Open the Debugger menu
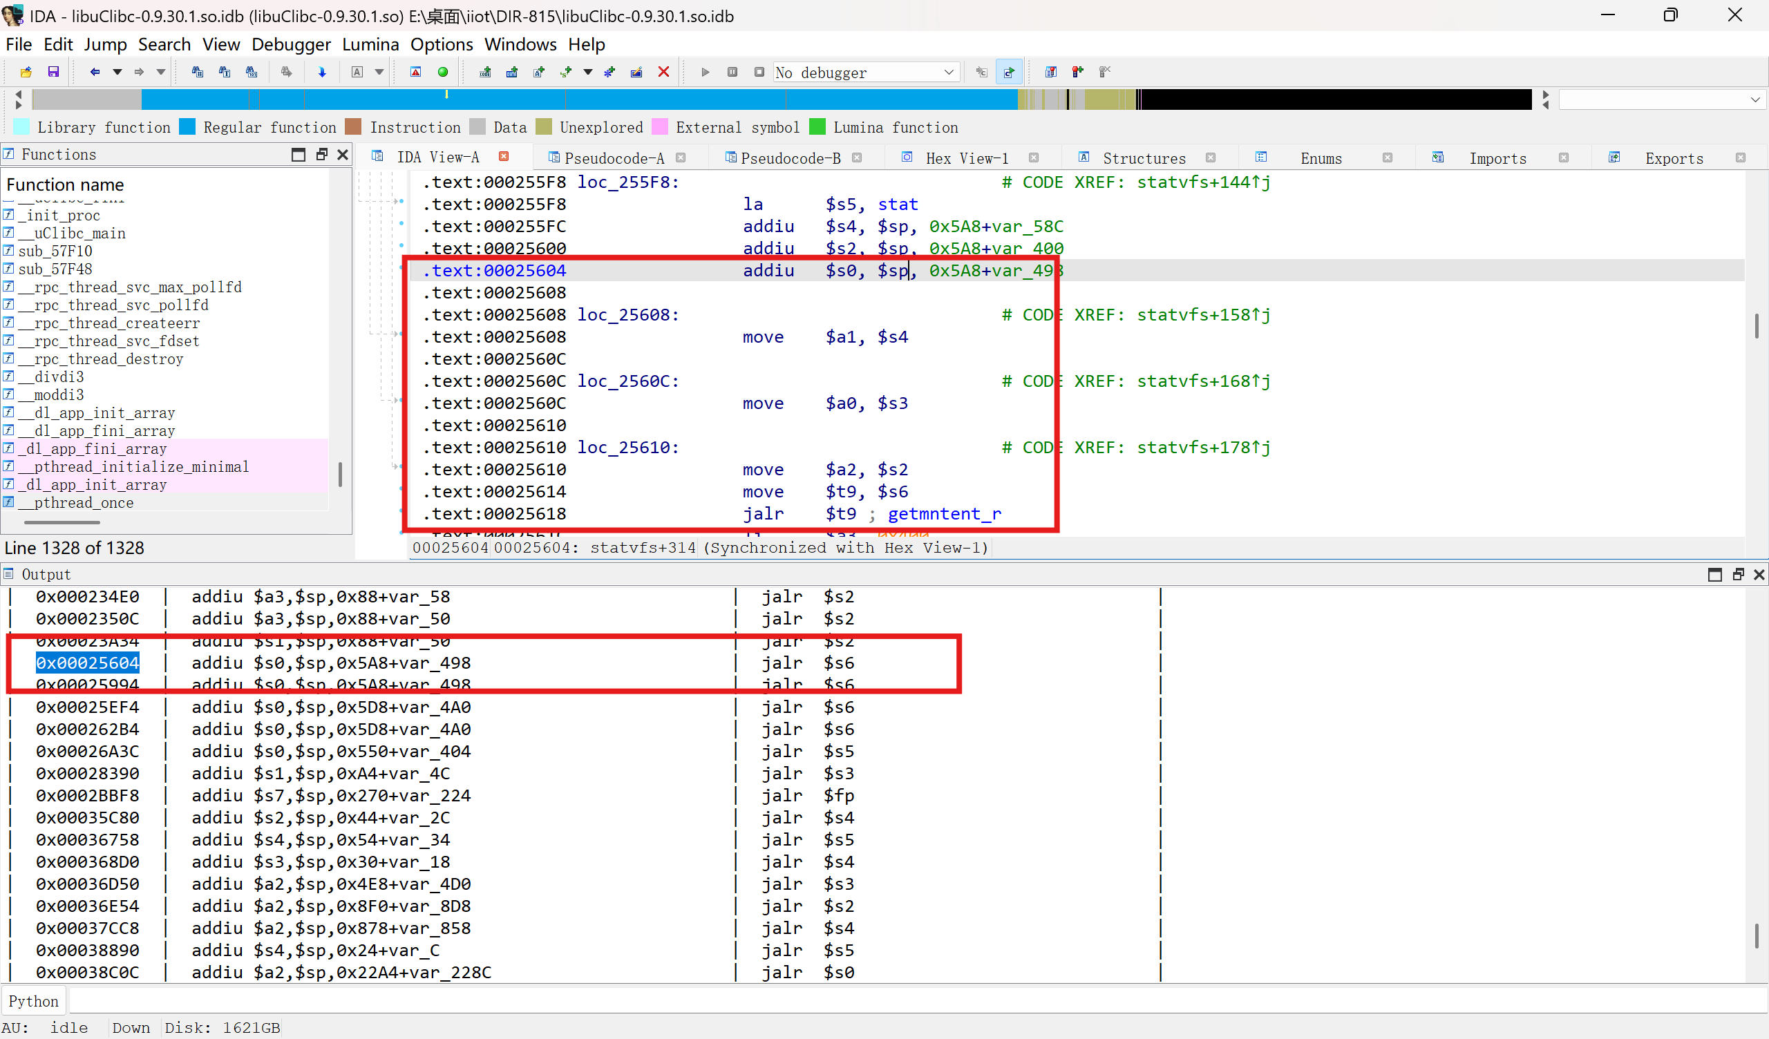 coord(292,44)
